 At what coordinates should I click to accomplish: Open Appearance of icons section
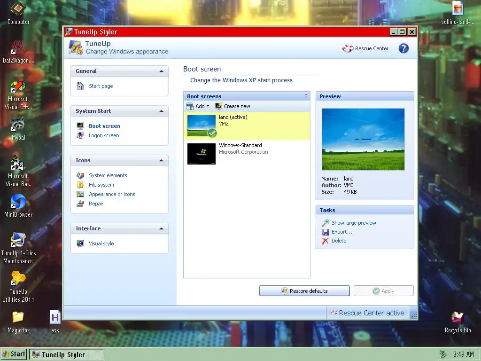(x=112, y=194)
